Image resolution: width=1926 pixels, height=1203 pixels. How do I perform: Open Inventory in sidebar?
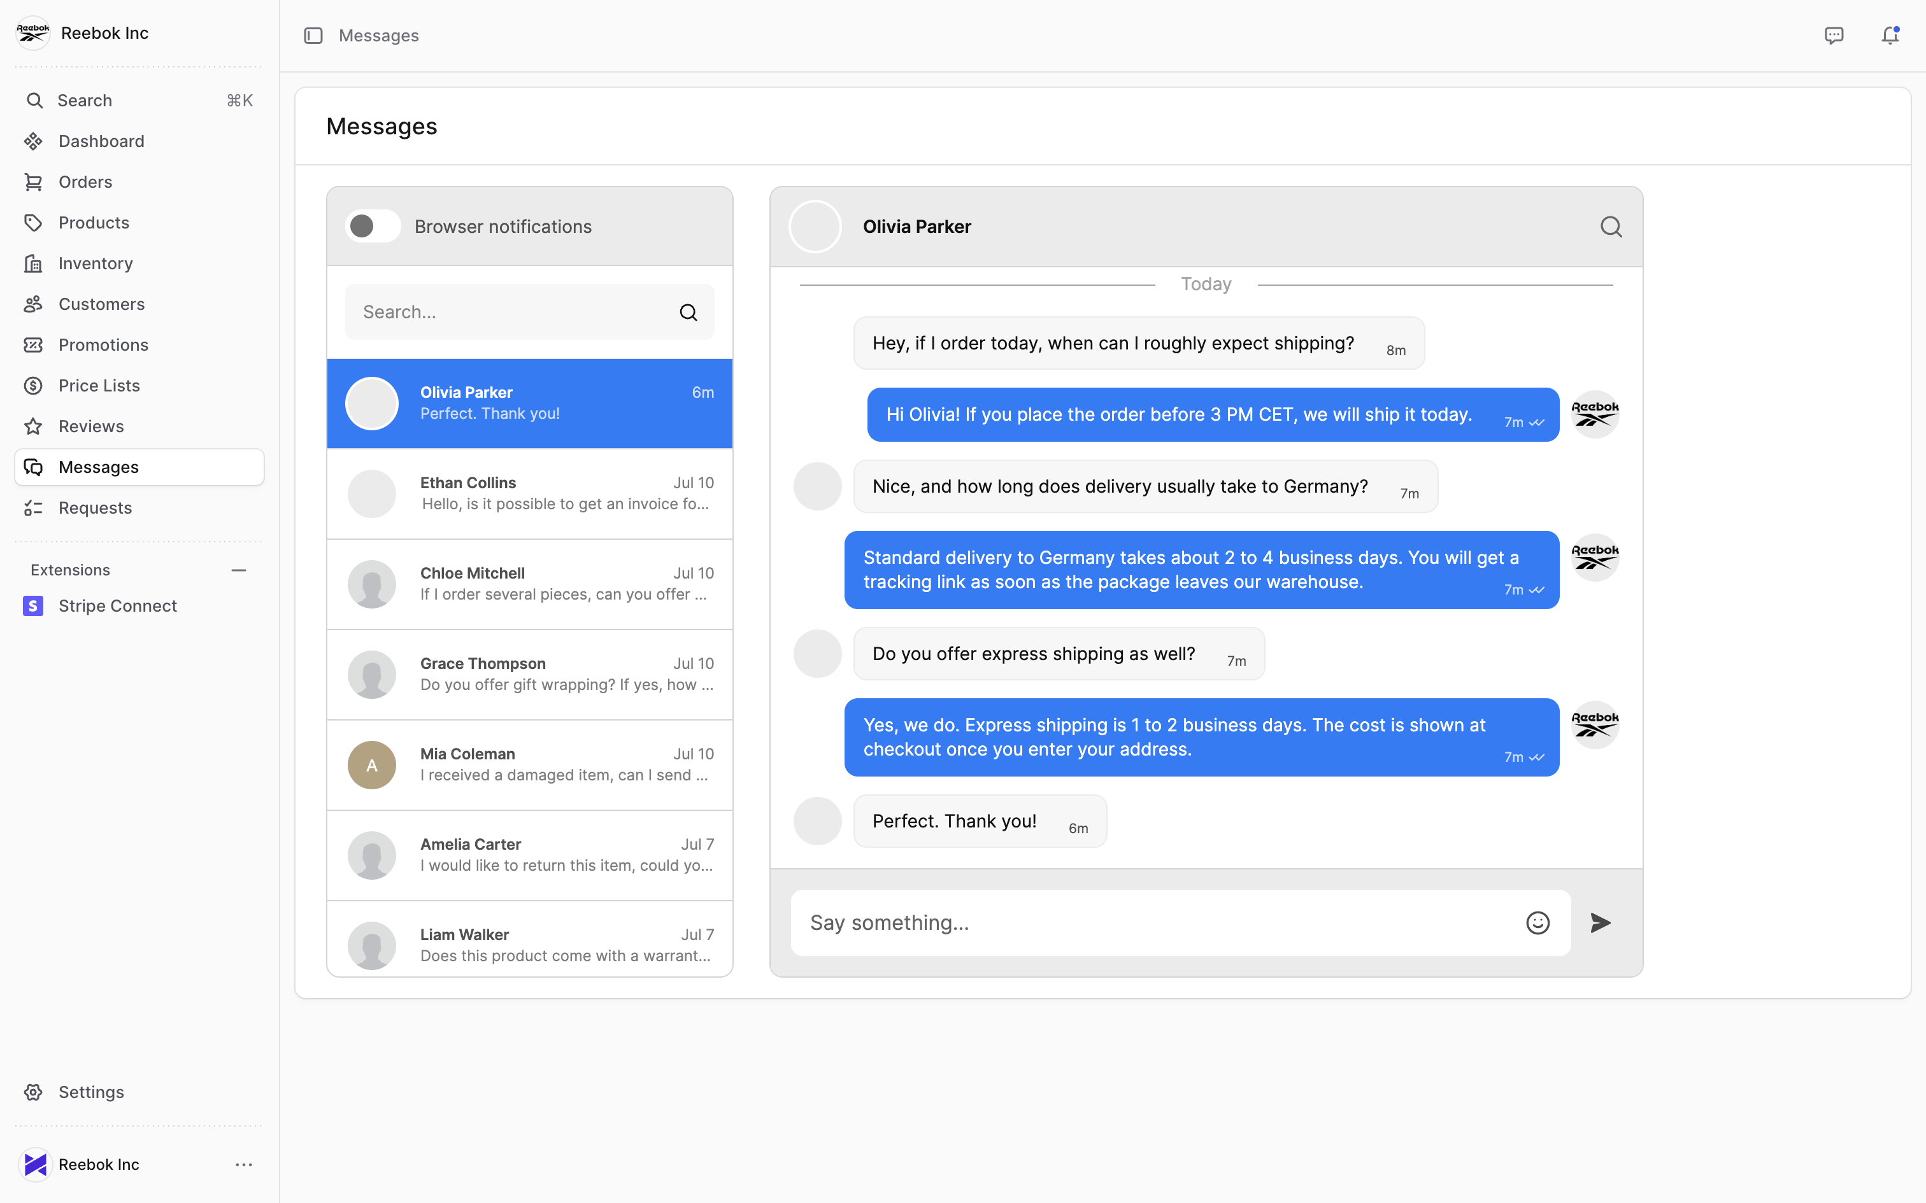coord(95,264)
